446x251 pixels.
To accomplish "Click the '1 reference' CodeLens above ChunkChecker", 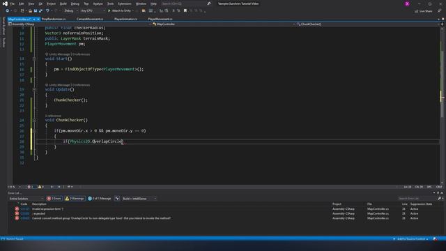I will 53,116.
